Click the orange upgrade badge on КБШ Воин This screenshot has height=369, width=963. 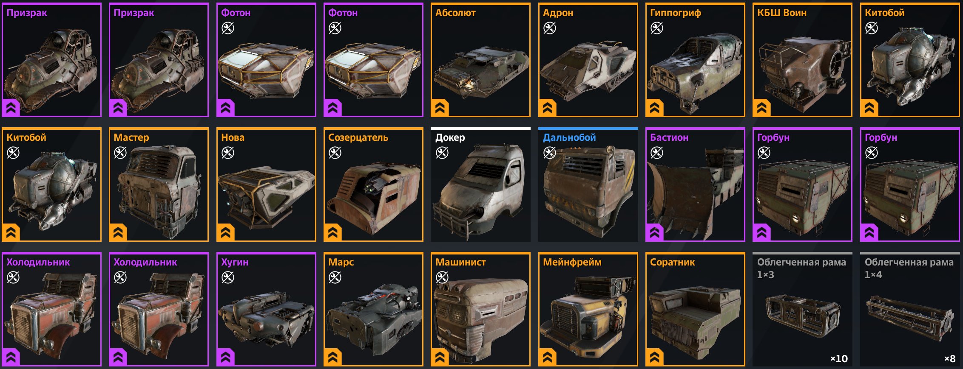pyautogui.click(x=762, y=108)
